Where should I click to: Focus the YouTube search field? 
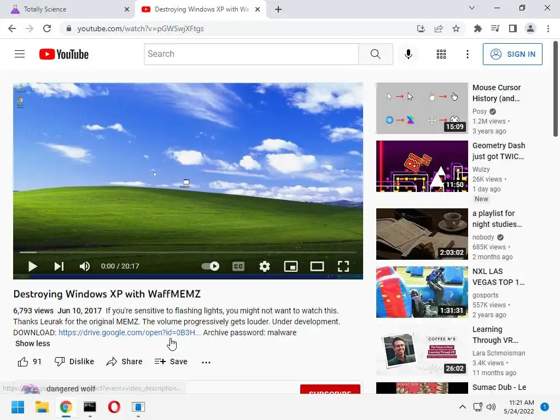251,54
